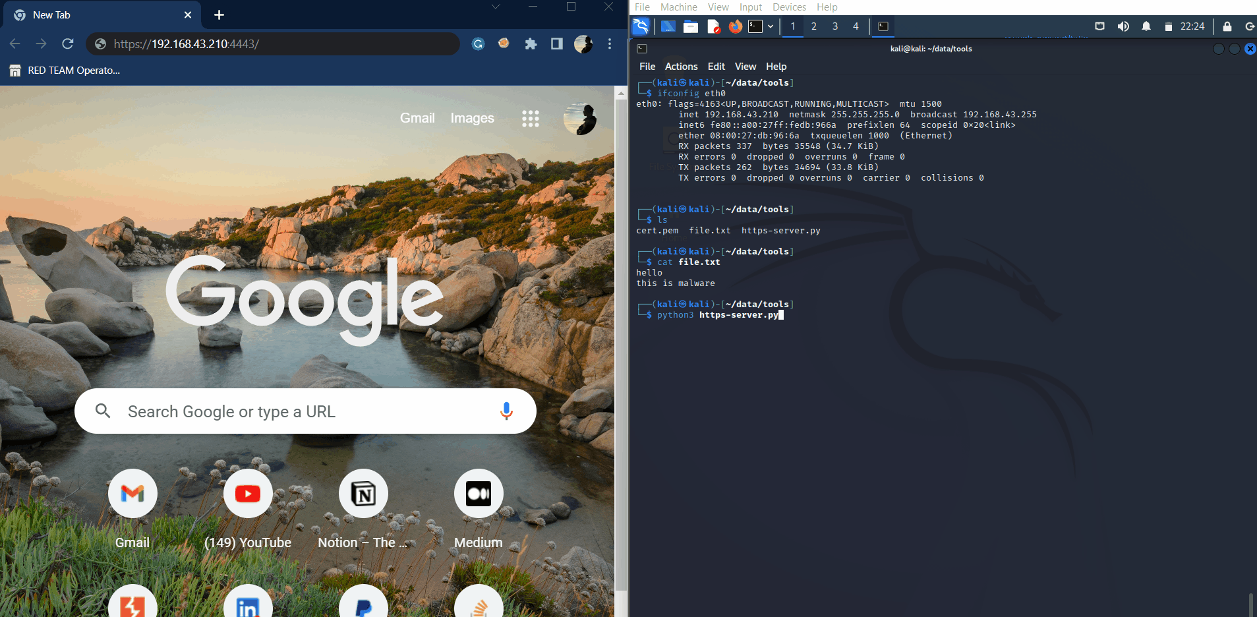
Task: Open the file manager from the dock
Action: 690,26
